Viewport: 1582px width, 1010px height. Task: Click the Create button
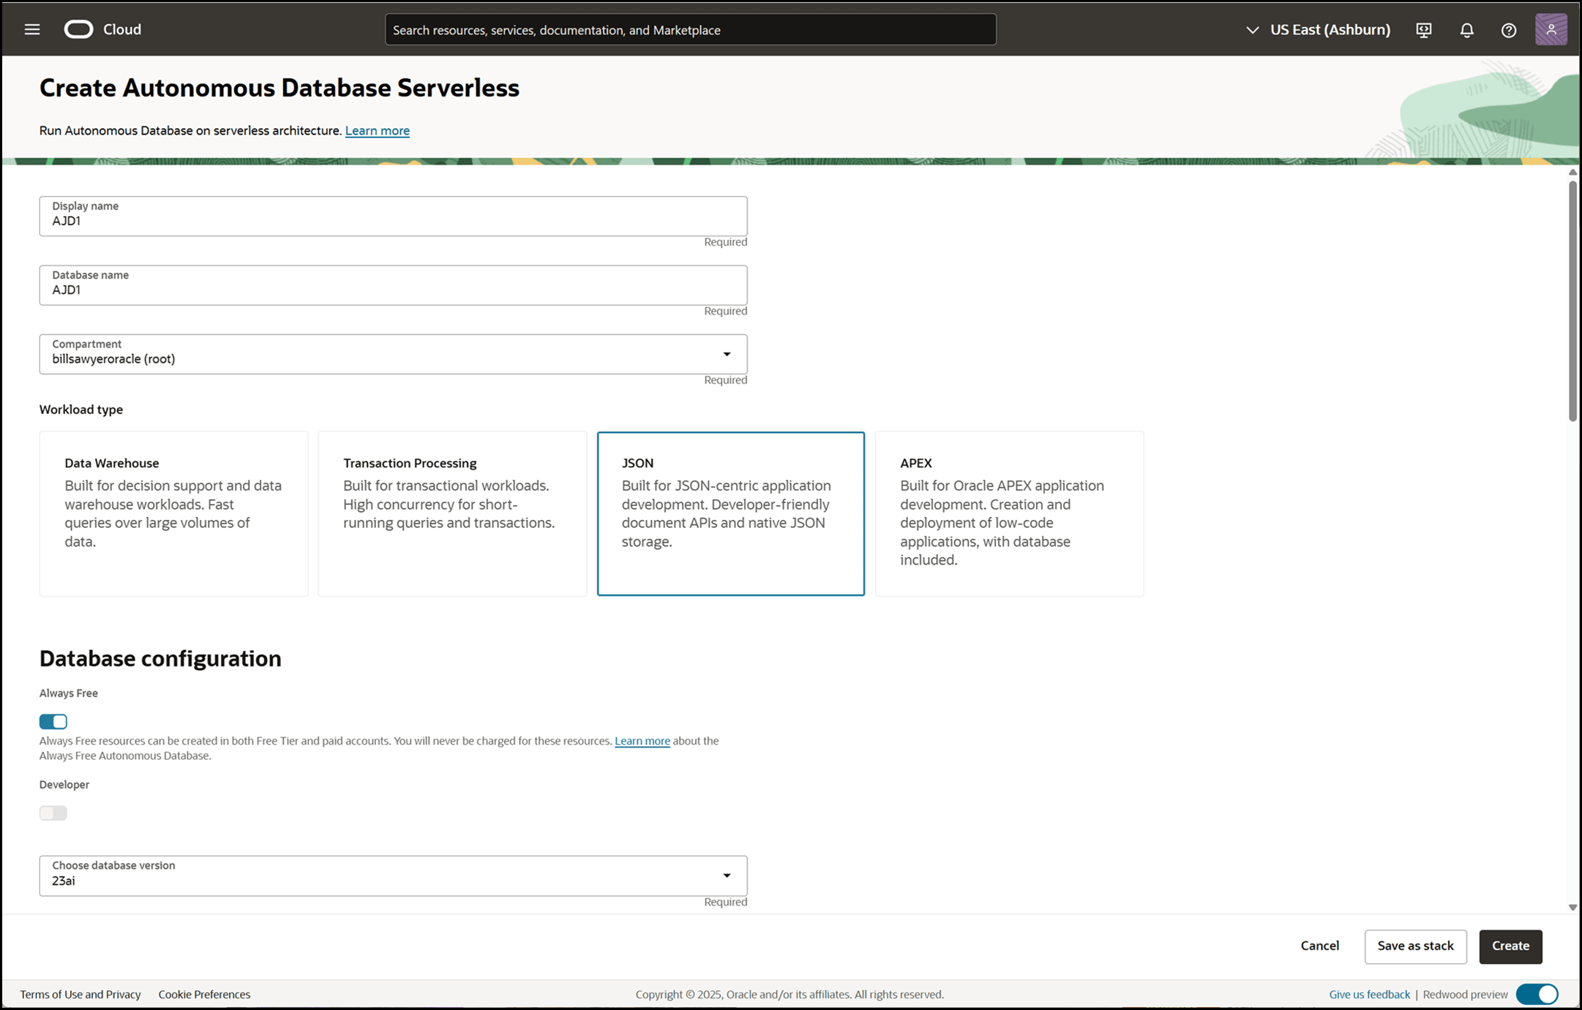pyautogui.click(x=1510, y=946)
